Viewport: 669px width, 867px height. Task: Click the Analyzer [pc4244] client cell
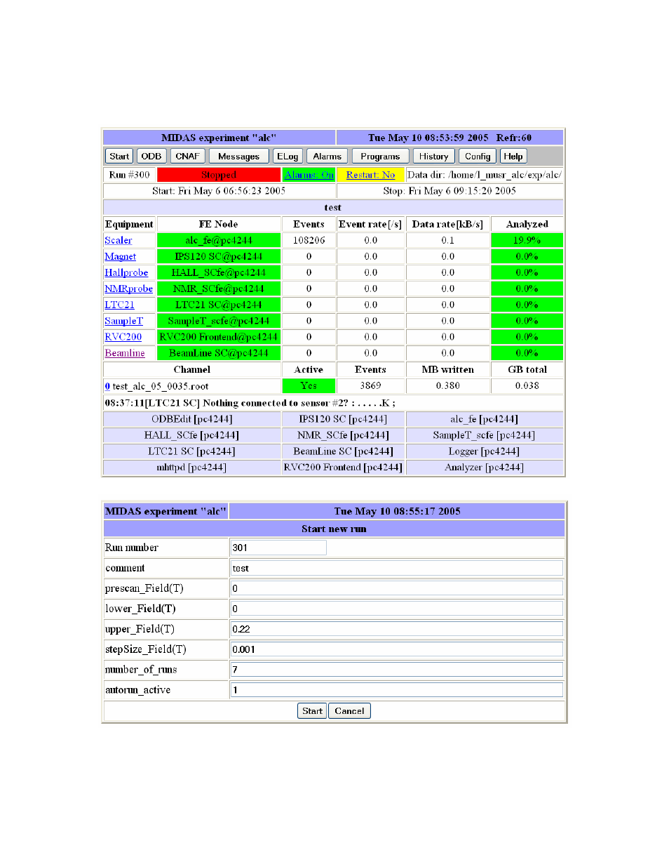point(485,468)
